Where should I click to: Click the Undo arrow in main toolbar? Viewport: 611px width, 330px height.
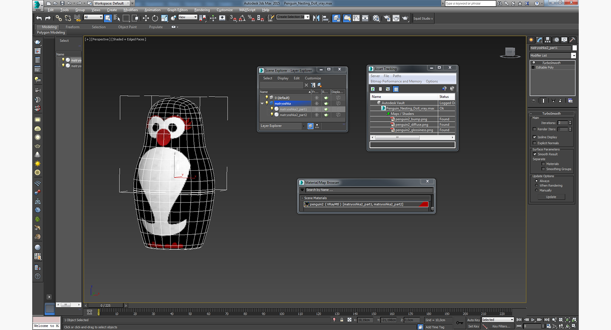(x=39, y=18)
